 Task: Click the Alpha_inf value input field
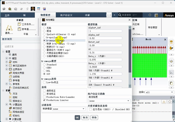[x=105, y=38]
